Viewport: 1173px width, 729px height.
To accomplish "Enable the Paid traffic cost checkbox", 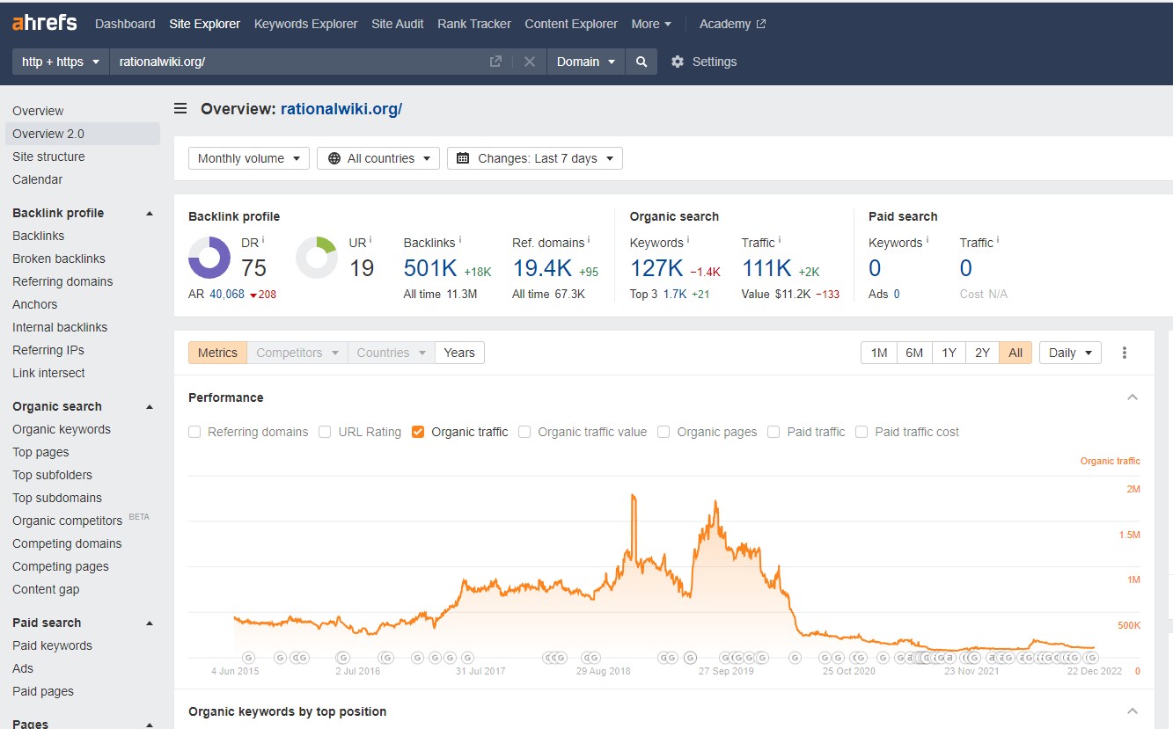I will point(862,432).
